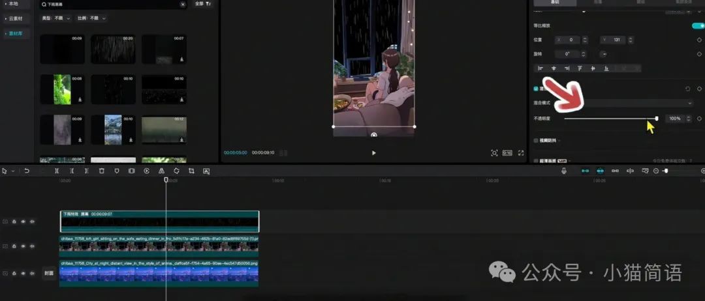
Task: Play the preview video
Action: [373, 153]
